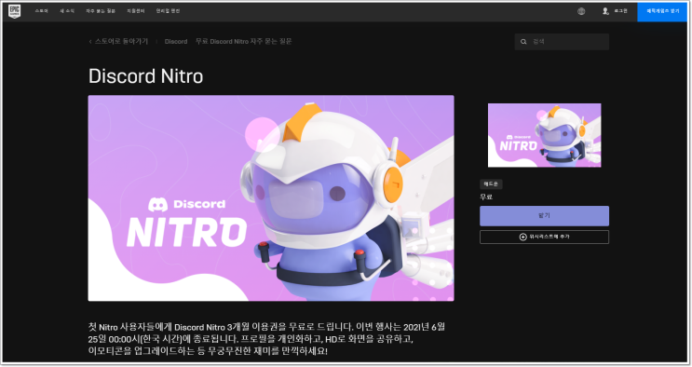Viewport: 692px width, 367px height.
Task: Click the blue 에픽게임즈 받기 button
Action: point(662,11)
